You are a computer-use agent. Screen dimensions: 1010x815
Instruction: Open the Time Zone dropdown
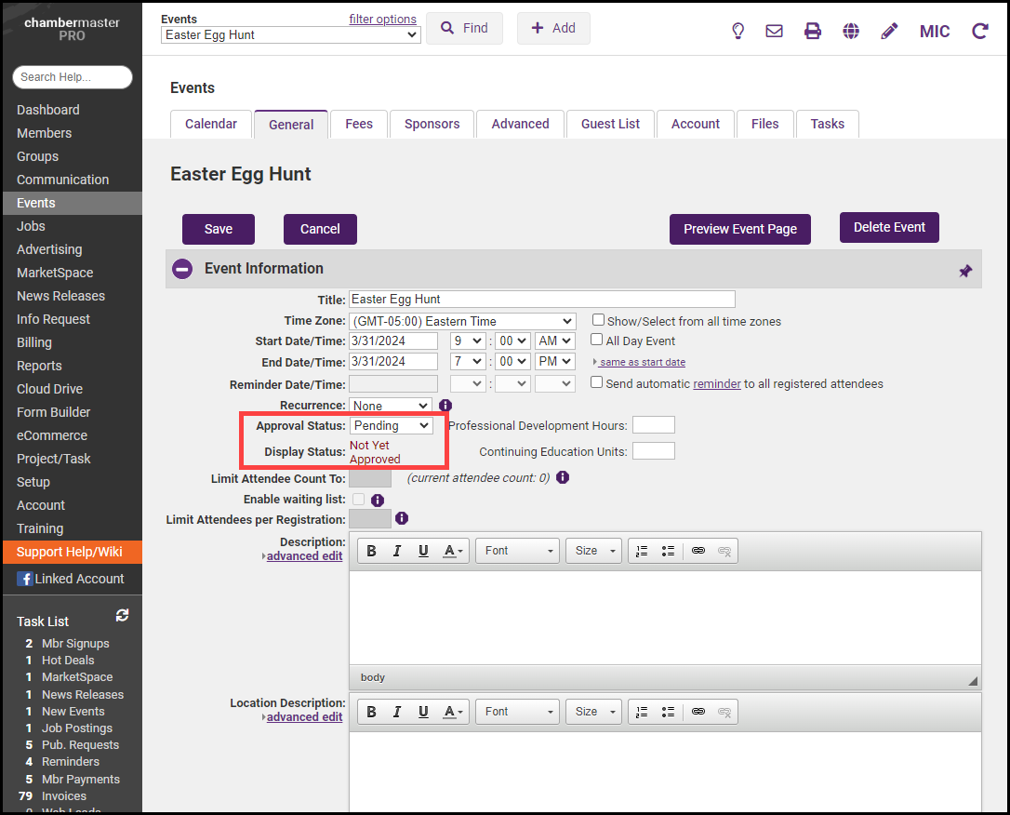click(x=462, y=321)
